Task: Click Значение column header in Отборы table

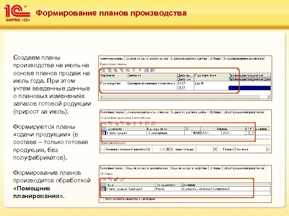Action: pos(226,185)
